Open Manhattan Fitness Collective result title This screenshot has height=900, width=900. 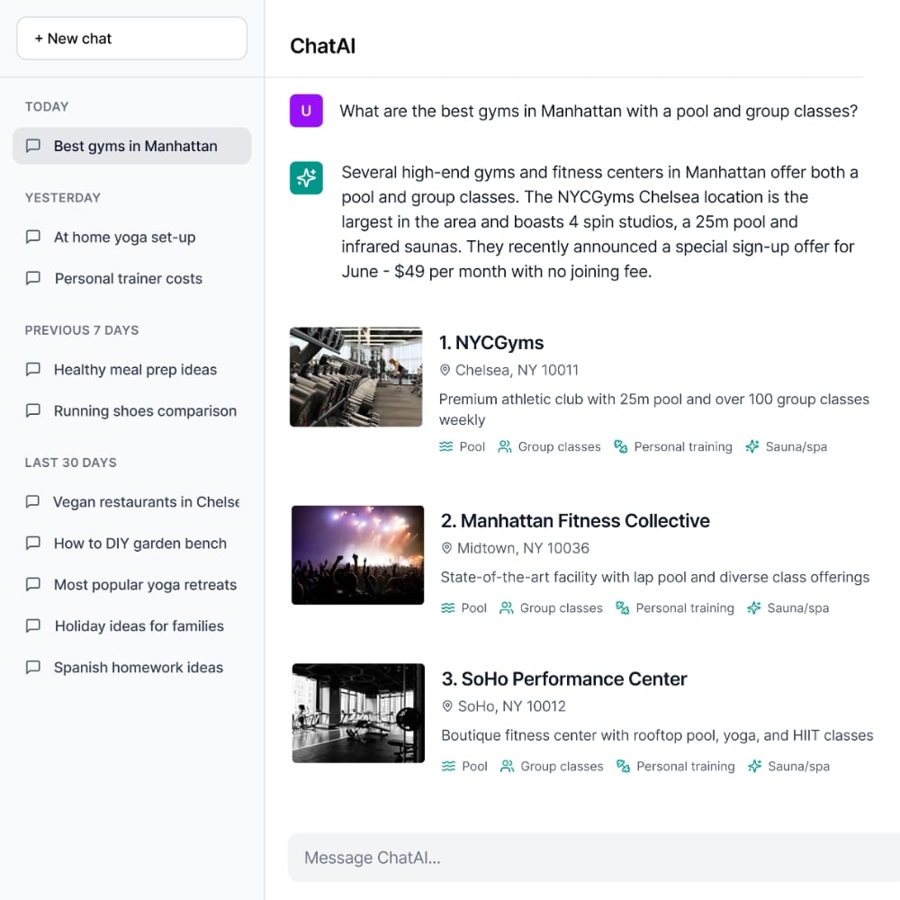575,520
